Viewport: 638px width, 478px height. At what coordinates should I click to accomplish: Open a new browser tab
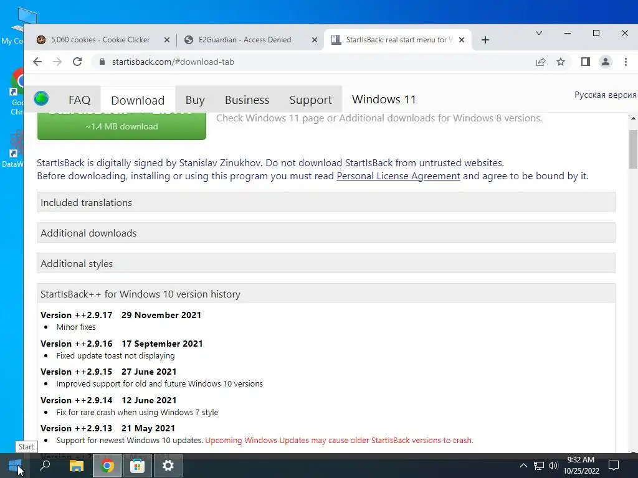(x=485, y=40)
